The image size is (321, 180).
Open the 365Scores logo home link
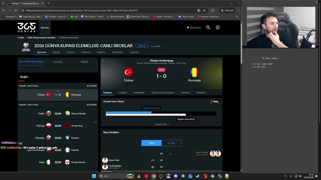click(27, 27)
